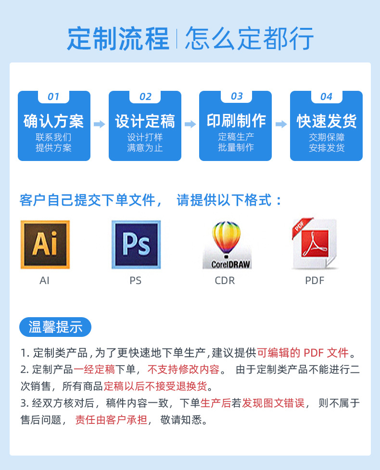Click arrow between step 01 and 02
The height and width of the screenshot is (470, 380).
coord(99,124)
